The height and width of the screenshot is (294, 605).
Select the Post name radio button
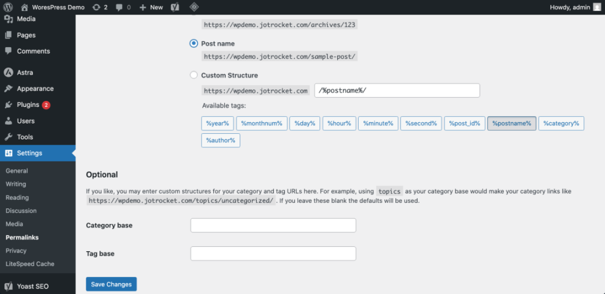pyautogui.click(x=194, y=43)
